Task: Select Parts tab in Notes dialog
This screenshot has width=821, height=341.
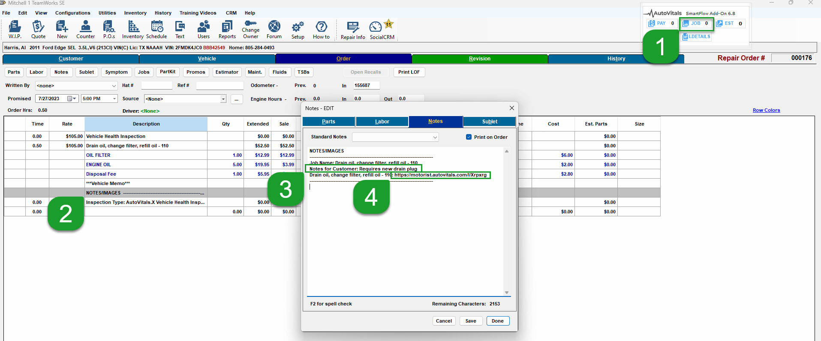Action: (x=328, y=122)
